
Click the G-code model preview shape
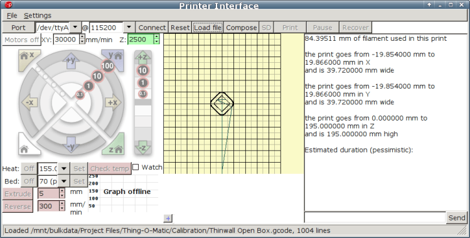(x=222, y=104)
